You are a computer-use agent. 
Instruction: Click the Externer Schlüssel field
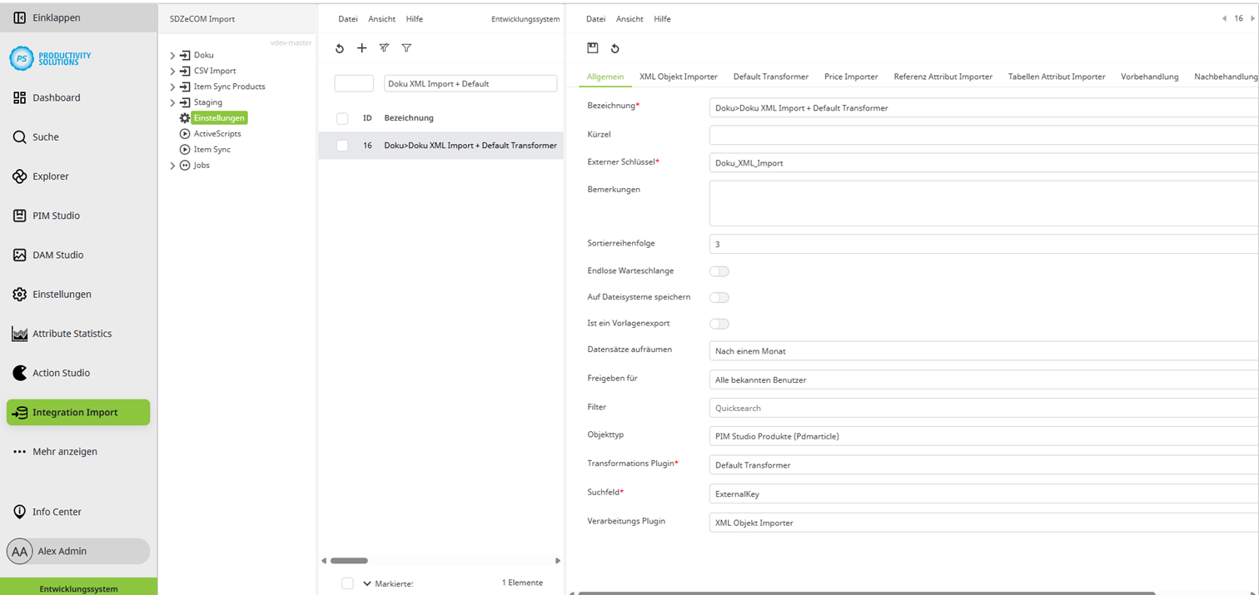[x=983, y=163]
